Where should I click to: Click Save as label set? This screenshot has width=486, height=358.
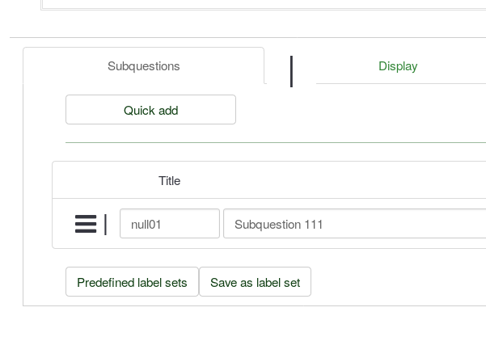[255, 282]
